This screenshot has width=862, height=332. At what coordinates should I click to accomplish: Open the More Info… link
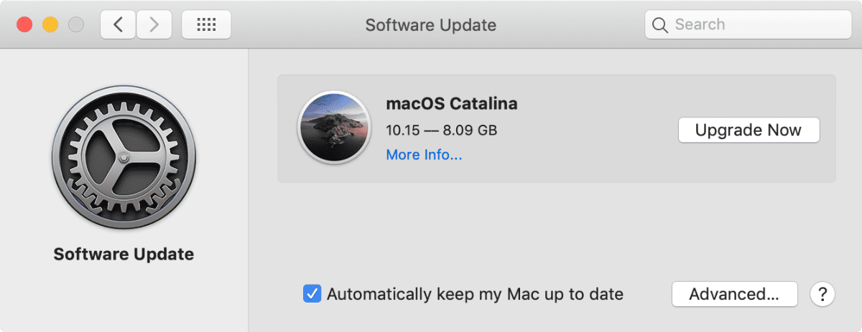[424, 154]
